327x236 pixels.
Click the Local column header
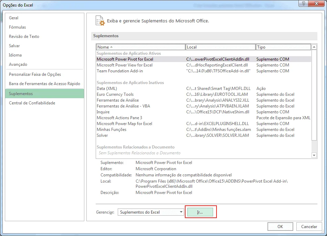[x=220, y=47]
